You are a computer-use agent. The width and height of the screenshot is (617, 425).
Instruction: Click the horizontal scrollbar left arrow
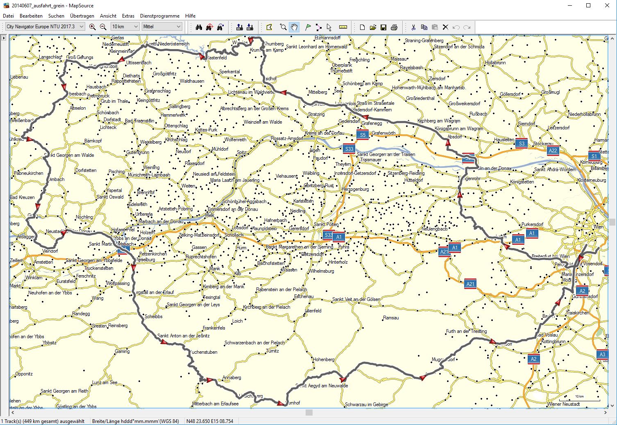point(13,412)
